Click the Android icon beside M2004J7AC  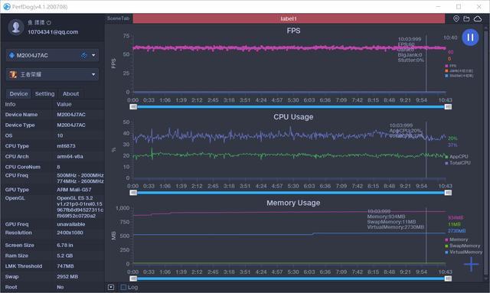point(12,55)
